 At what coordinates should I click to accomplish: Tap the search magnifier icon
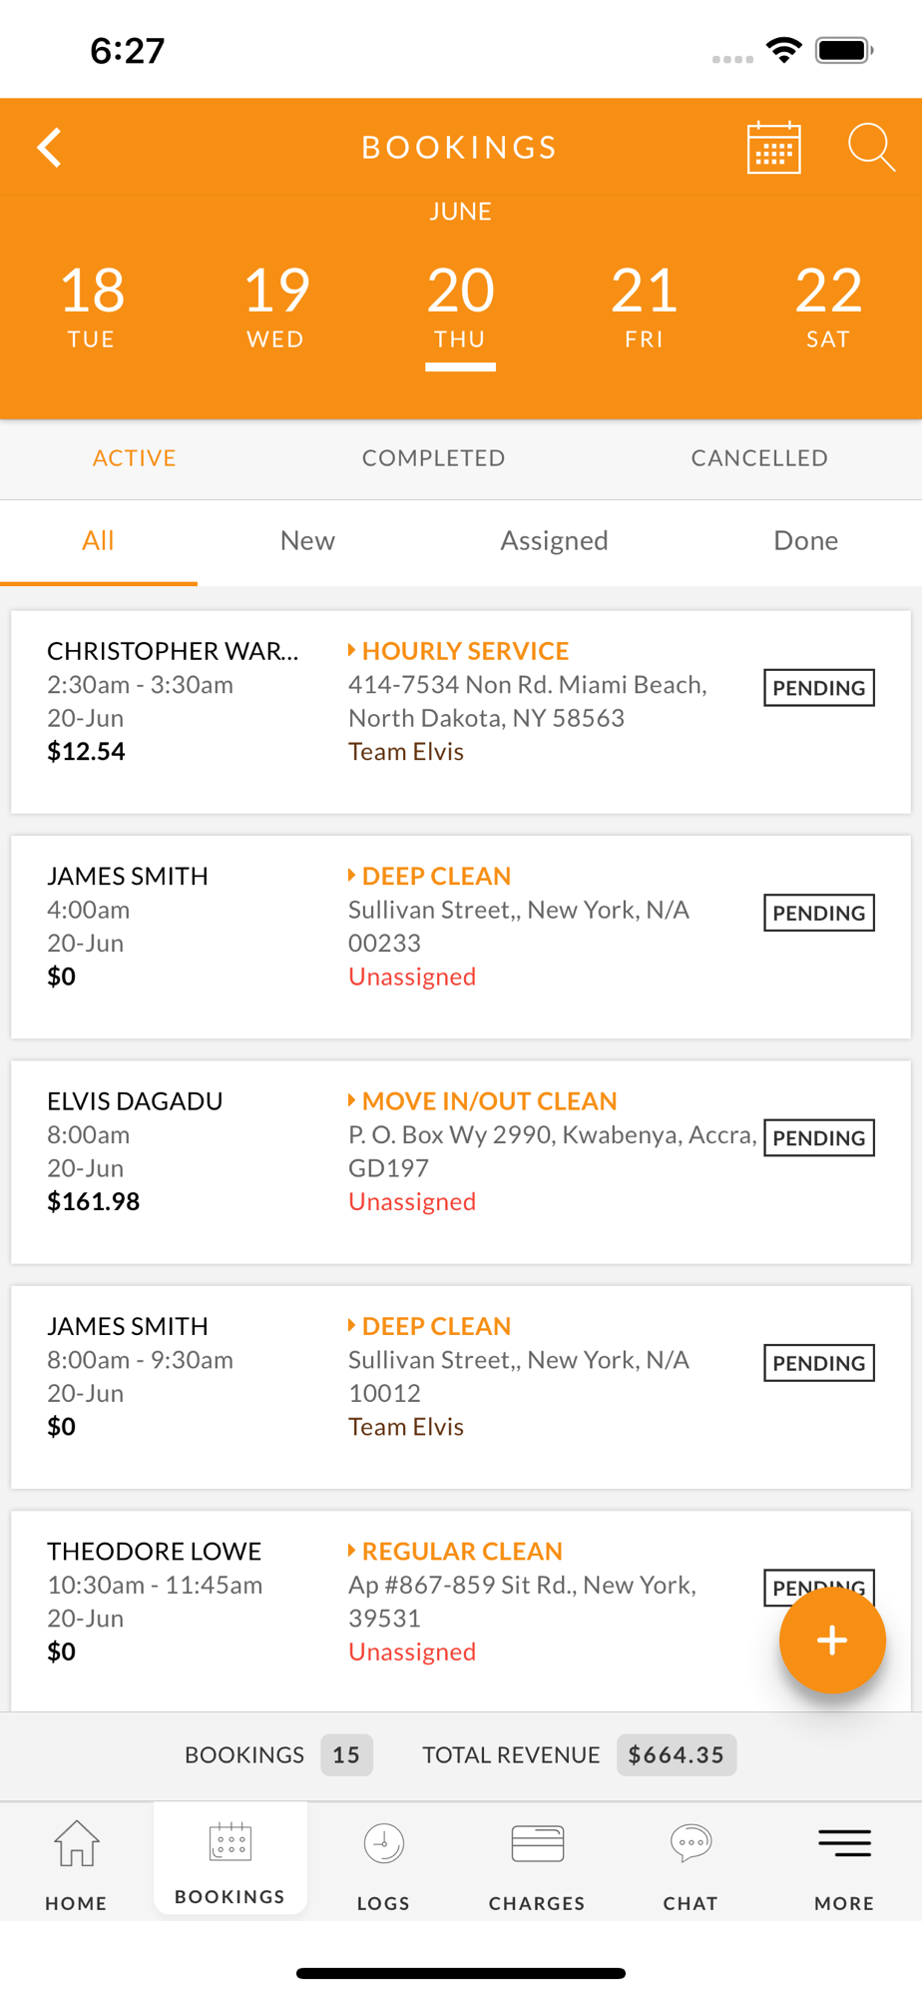870,148
